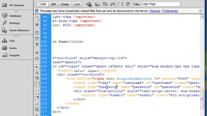The image size is (207, 116).
Task: Click "margin-top:11%" style on line 104
Action: tap(109, 58)
